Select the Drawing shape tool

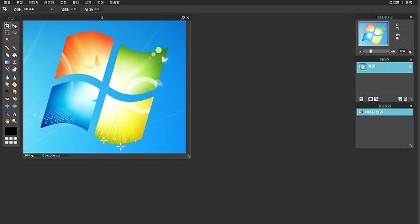click(x=15, y=69)
